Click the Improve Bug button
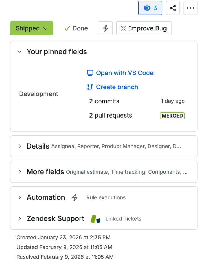Screen dimensions: 206x276 click(144, 28)
